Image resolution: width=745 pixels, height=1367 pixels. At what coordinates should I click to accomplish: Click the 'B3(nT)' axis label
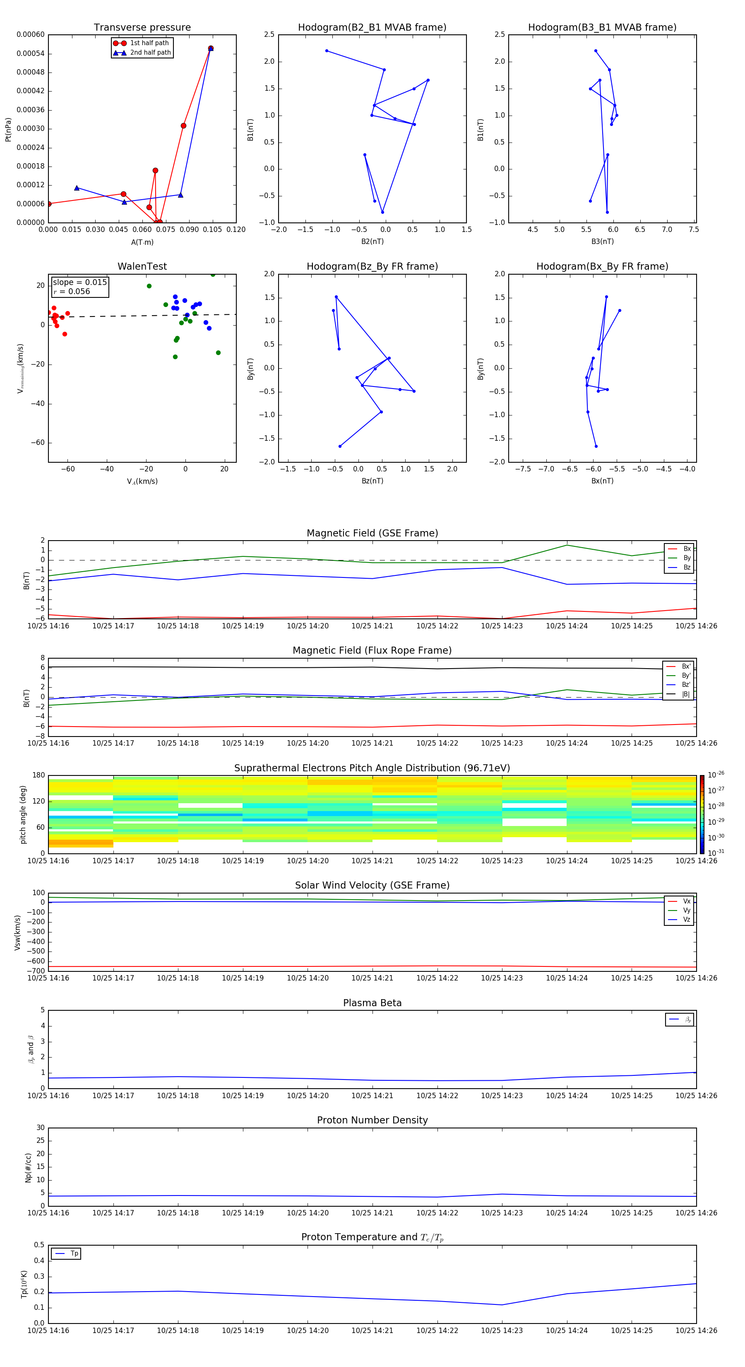pyautogui.click(x=602, y=242)
